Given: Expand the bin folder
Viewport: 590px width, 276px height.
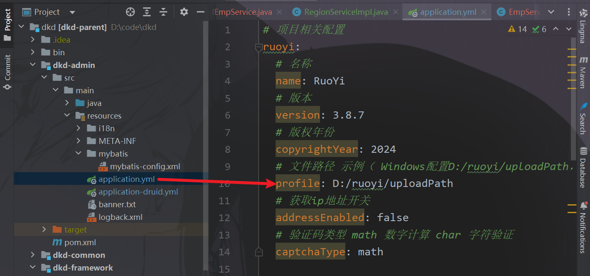Looking at the screenshot, I should (33, 53).
